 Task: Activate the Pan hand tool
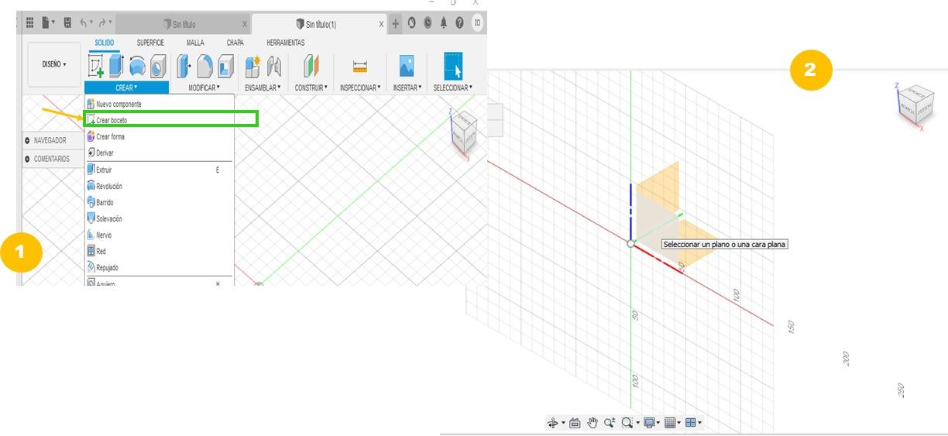(x=592, y=423)
